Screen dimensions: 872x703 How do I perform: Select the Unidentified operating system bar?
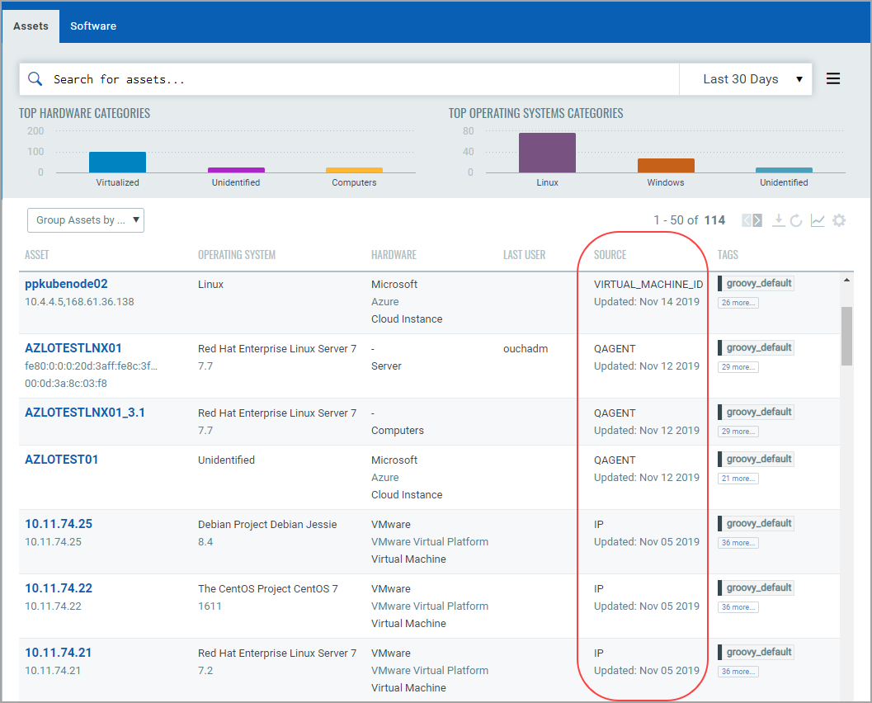click(x=784, y=170)
